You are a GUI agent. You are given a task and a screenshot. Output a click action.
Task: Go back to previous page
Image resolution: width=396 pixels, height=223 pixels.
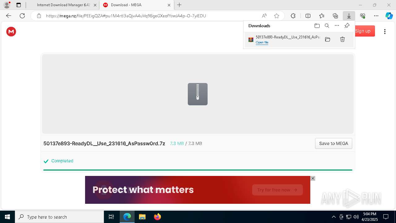coord(9,16)
